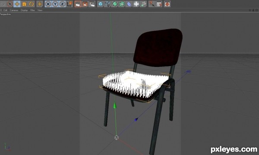Click the green Y-axis arrow handle

click(115, 105)
